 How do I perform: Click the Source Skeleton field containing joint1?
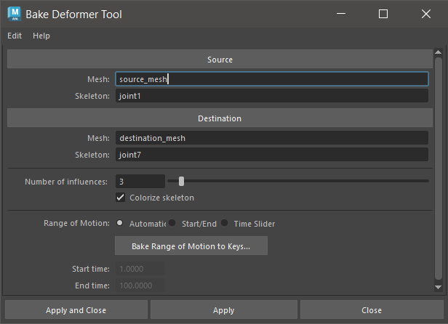pyautogui.click(x=271, y=96)
